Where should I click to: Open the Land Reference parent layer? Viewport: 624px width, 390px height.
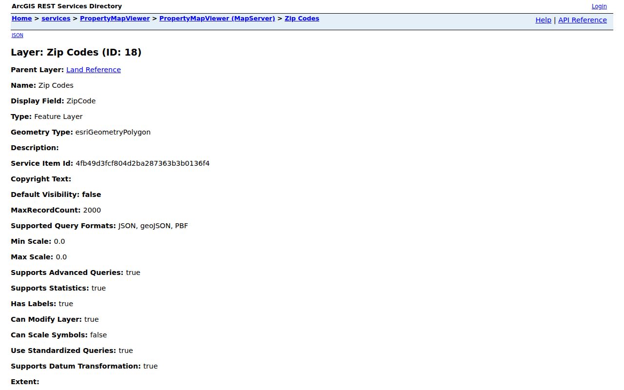[94, 70]
